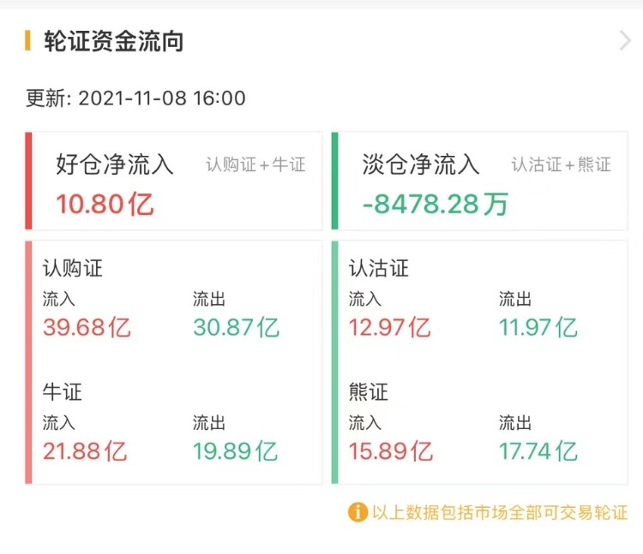Click the 认购证+牛证 subtitle label
The width and height of the screenshot is (643, 554).
(255, 164)
